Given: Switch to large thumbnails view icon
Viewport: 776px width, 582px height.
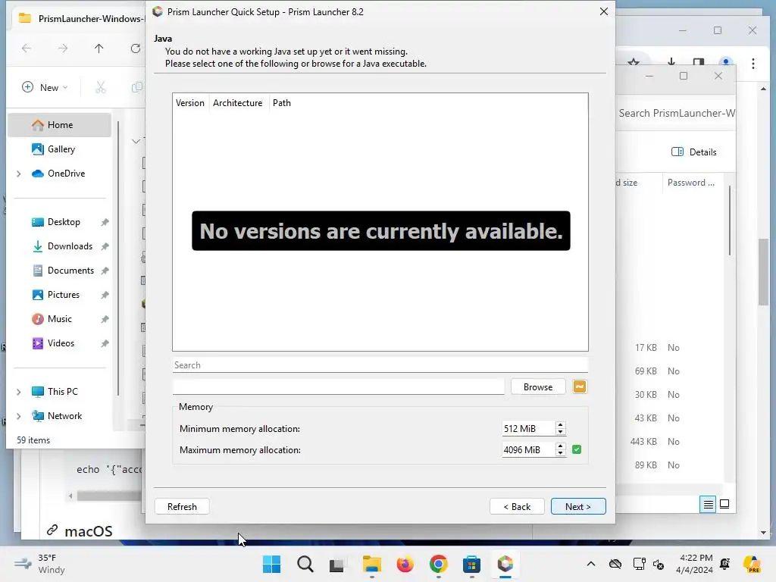Looking at the screenshot, I should pyautogui.click(x=724, y=504).
